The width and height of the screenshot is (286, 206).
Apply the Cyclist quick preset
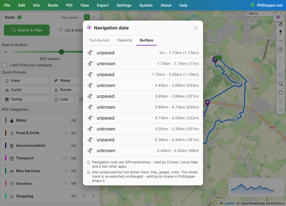pos(25,90)
